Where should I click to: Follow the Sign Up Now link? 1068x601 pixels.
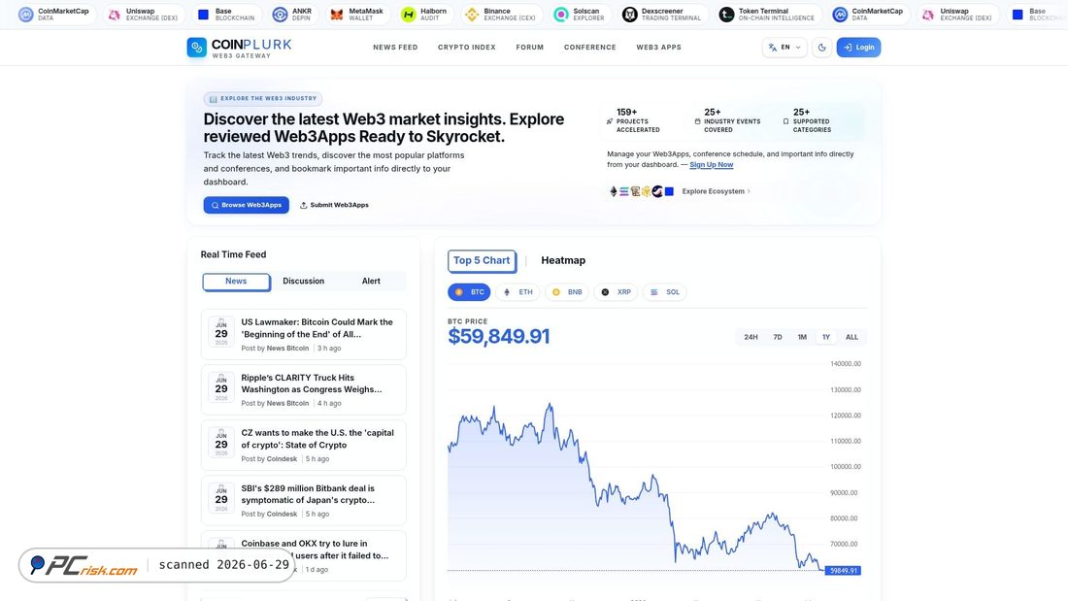pos(711,164)
